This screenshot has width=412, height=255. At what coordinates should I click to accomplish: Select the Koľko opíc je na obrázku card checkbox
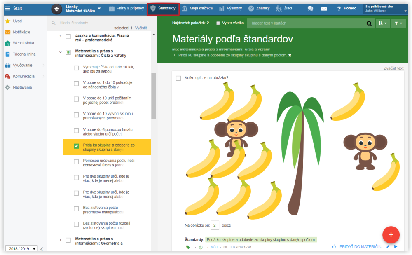point(178,78)
